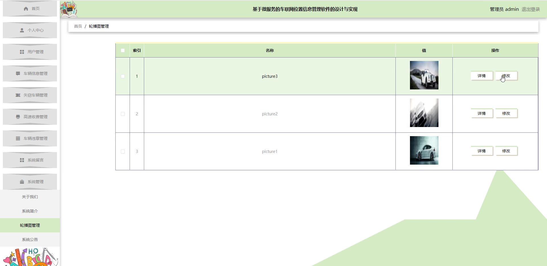
Task: Click the logo image in the header
Action: (69, 9)
